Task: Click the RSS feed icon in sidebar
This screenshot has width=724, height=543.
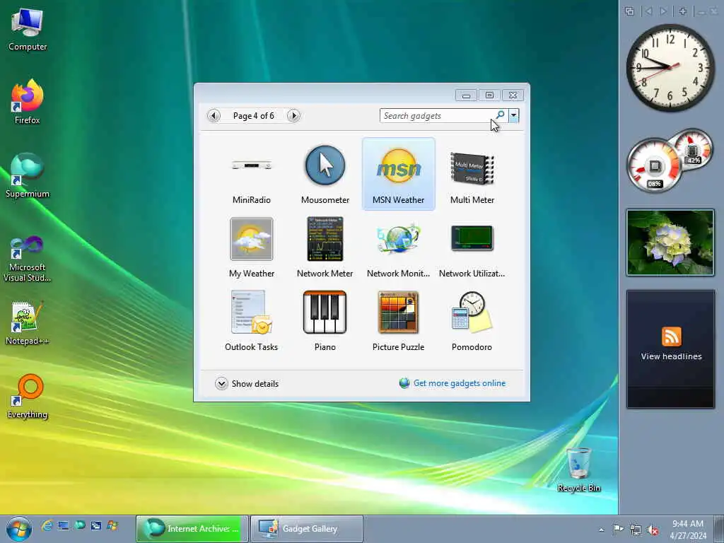Action: point(672,336)
